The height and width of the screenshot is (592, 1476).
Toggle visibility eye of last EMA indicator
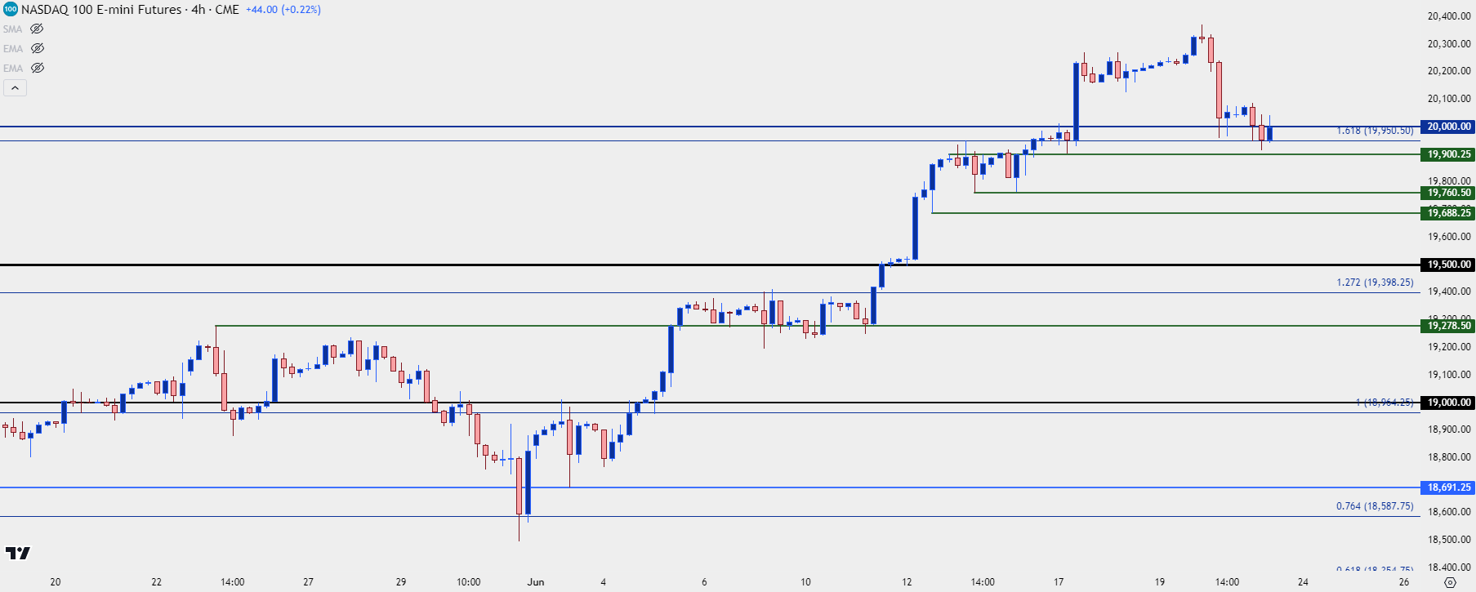[37, 68]
